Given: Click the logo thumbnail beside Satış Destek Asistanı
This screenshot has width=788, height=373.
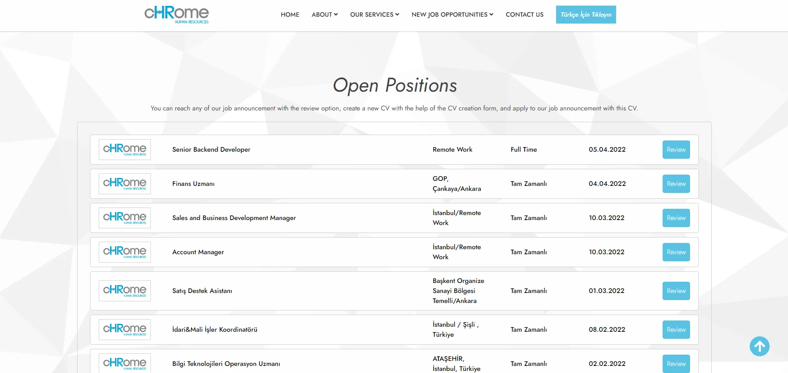Looking at the screenshot, I should (x=125, y=291).
